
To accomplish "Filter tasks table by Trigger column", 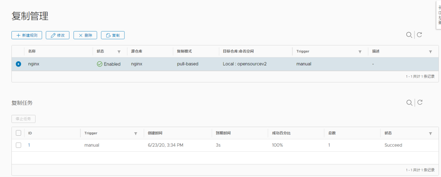I will [136, 133].
